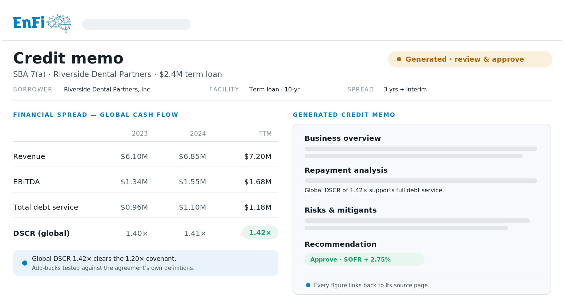The height and width of the screenshot is (308, 564).
Task: Click the green 1.42× DSCR badge
Action: click(x=260, y=233)
